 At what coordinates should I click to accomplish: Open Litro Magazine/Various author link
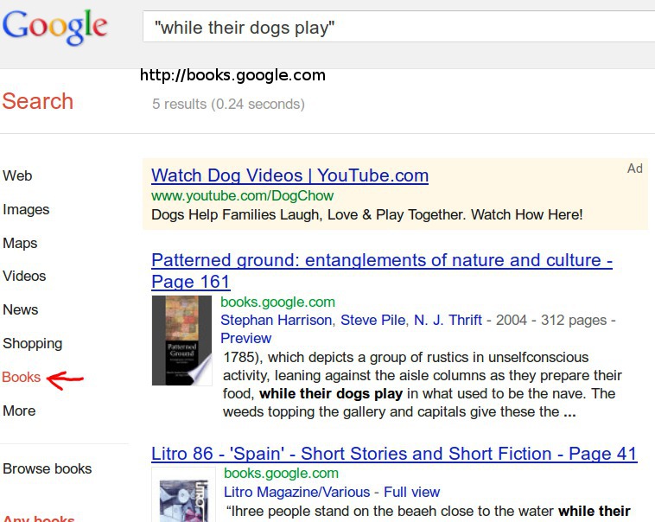pyautogui.click(x=297, y=493)
